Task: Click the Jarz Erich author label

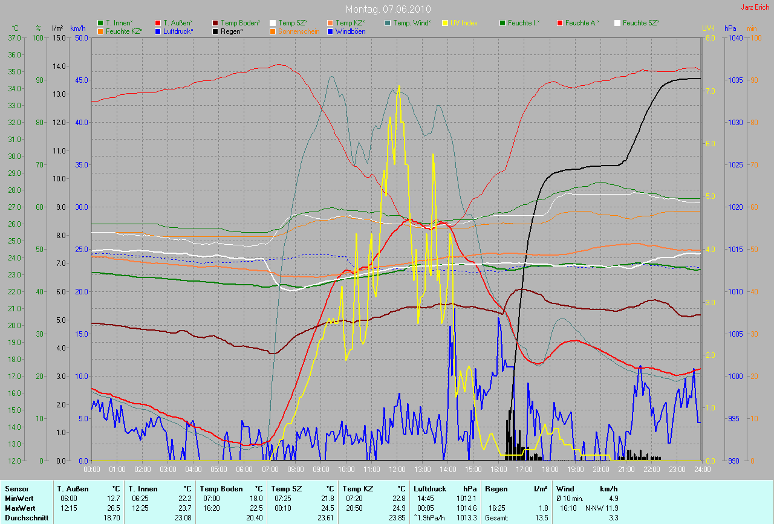Action: (x=756, y=7)
